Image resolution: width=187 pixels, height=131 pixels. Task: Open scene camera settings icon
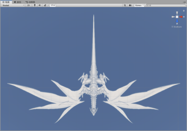pos(130,5)
